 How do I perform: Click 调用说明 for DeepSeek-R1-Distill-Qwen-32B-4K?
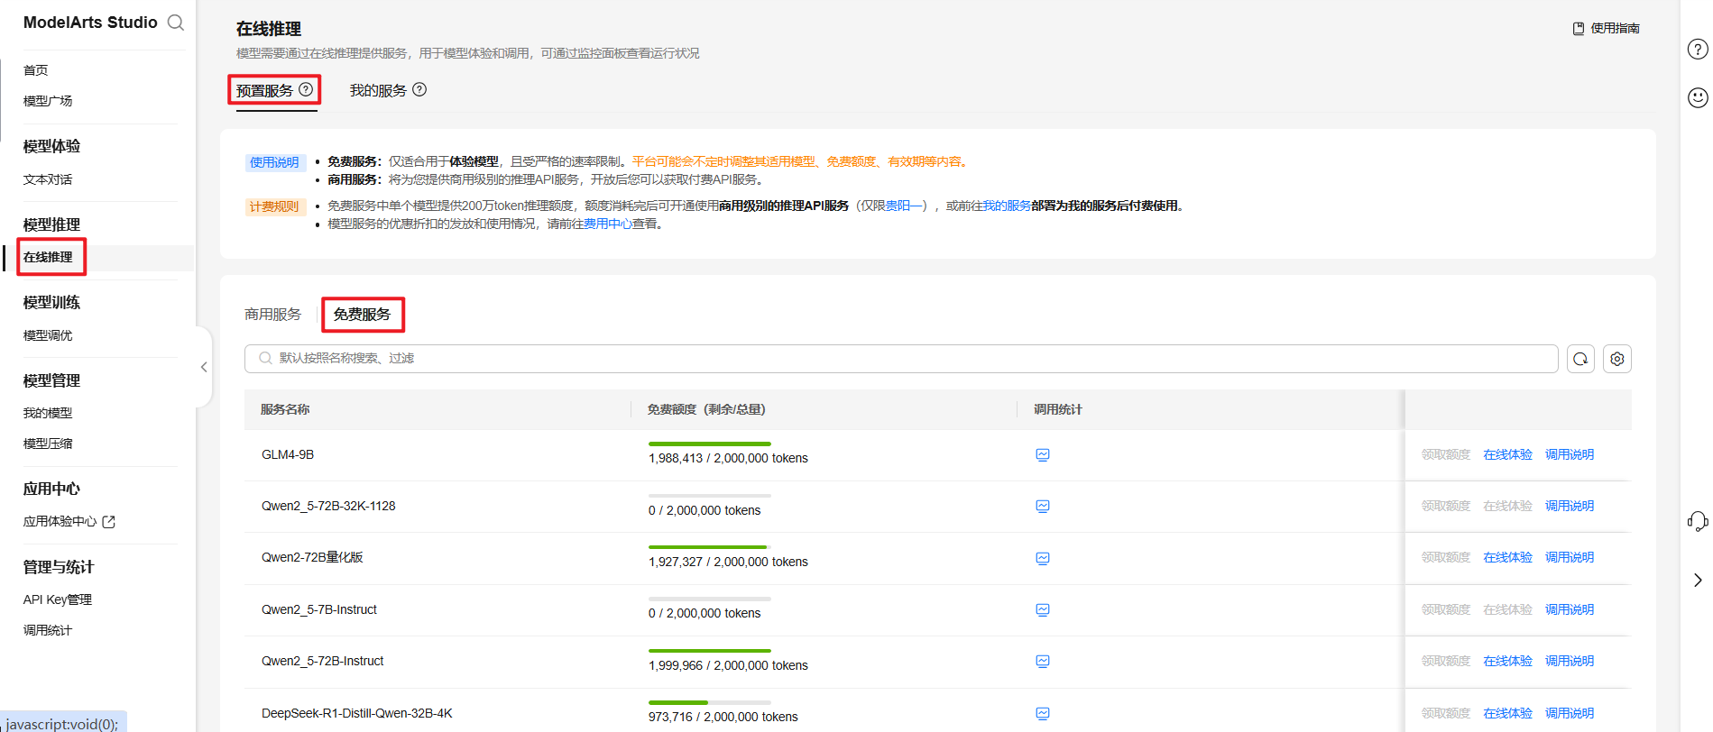pyautogui.click(x=1569, y=713)
